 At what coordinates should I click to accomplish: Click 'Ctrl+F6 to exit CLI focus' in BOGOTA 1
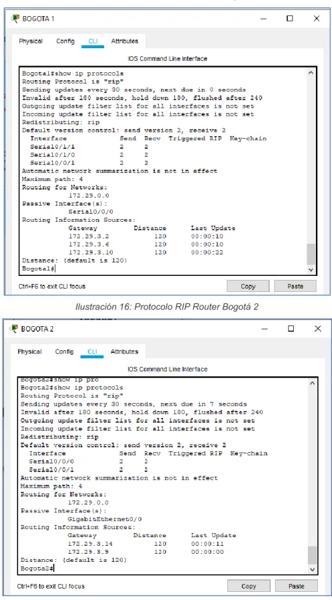(x=52, y=286)
